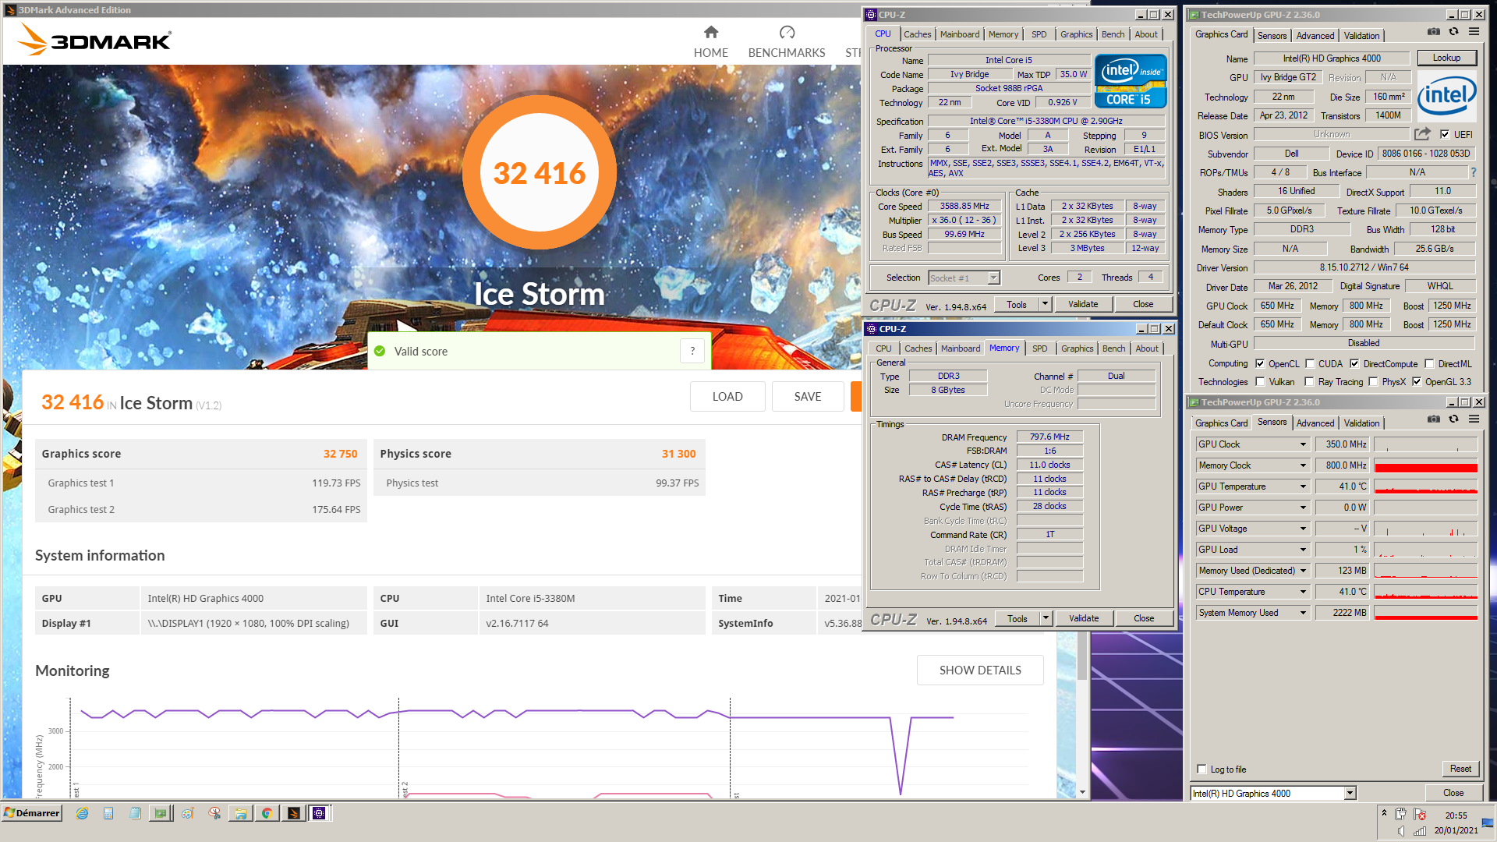Enable the Log to file checkbox
The height and width of the screenshot is (842, 1497).
[1201, 769]
